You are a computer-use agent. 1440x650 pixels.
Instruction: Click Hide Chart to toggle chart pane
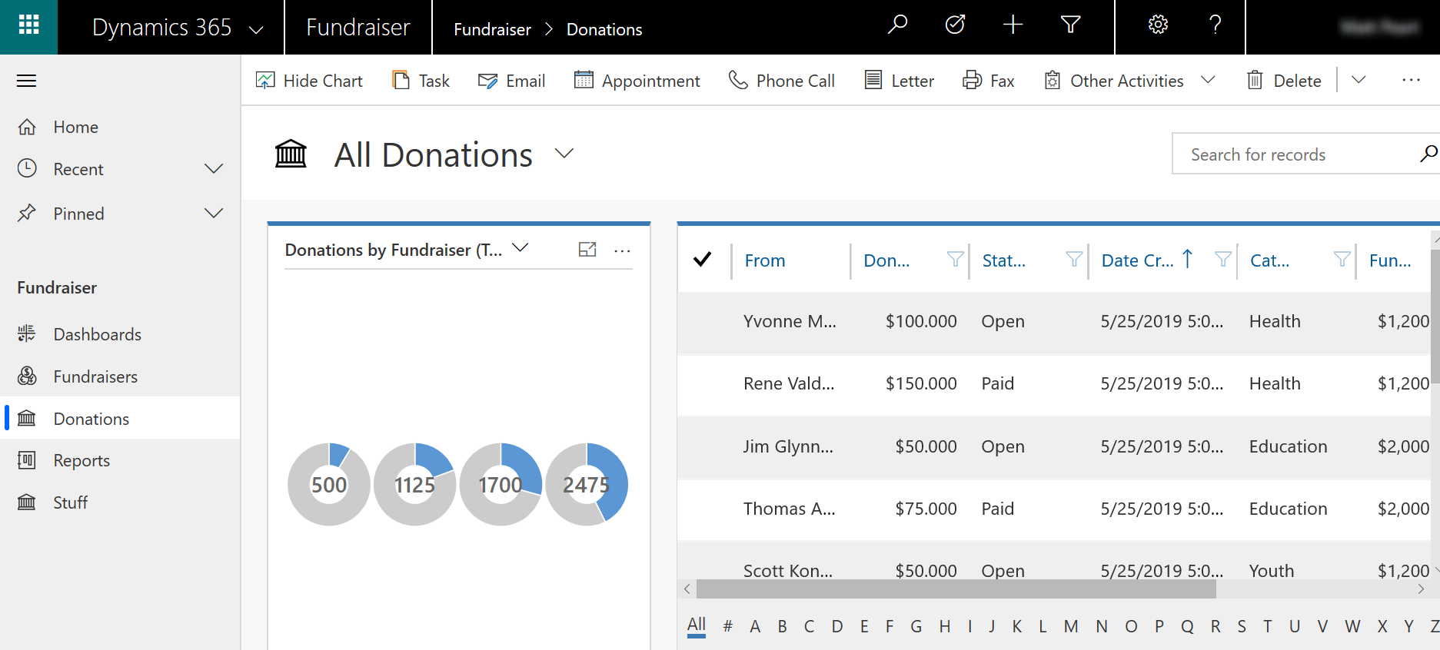[309, 81]
